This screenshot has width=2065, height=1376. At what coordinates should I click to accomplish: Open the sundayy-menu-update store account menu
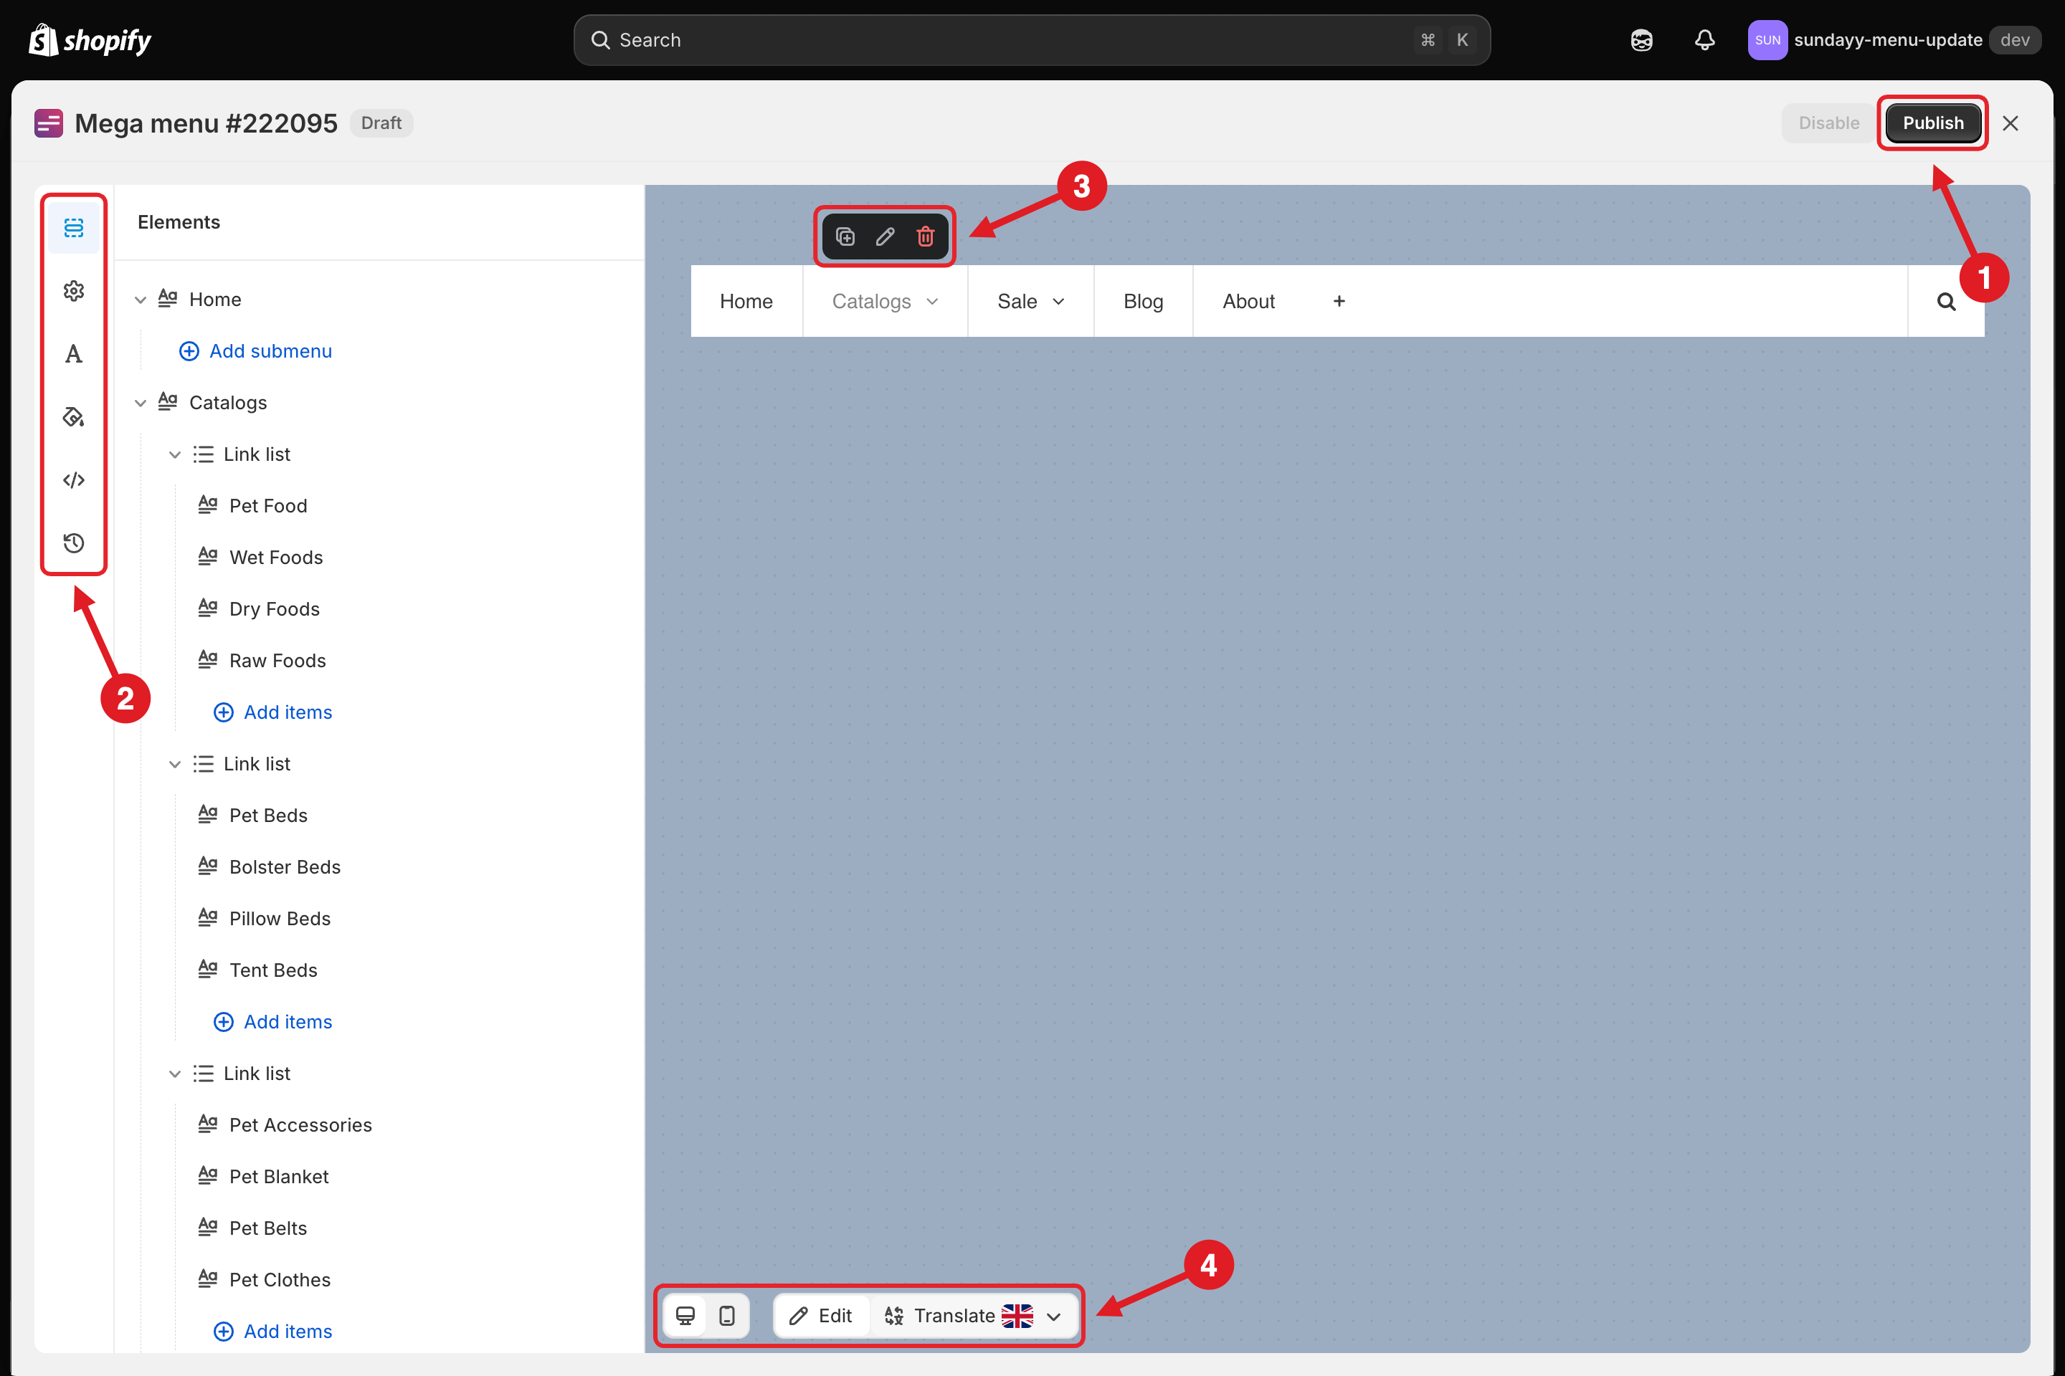click(1894, 40)
